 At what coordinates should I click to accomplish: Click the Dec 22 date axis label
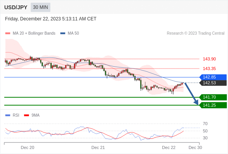tap(168, 147)
